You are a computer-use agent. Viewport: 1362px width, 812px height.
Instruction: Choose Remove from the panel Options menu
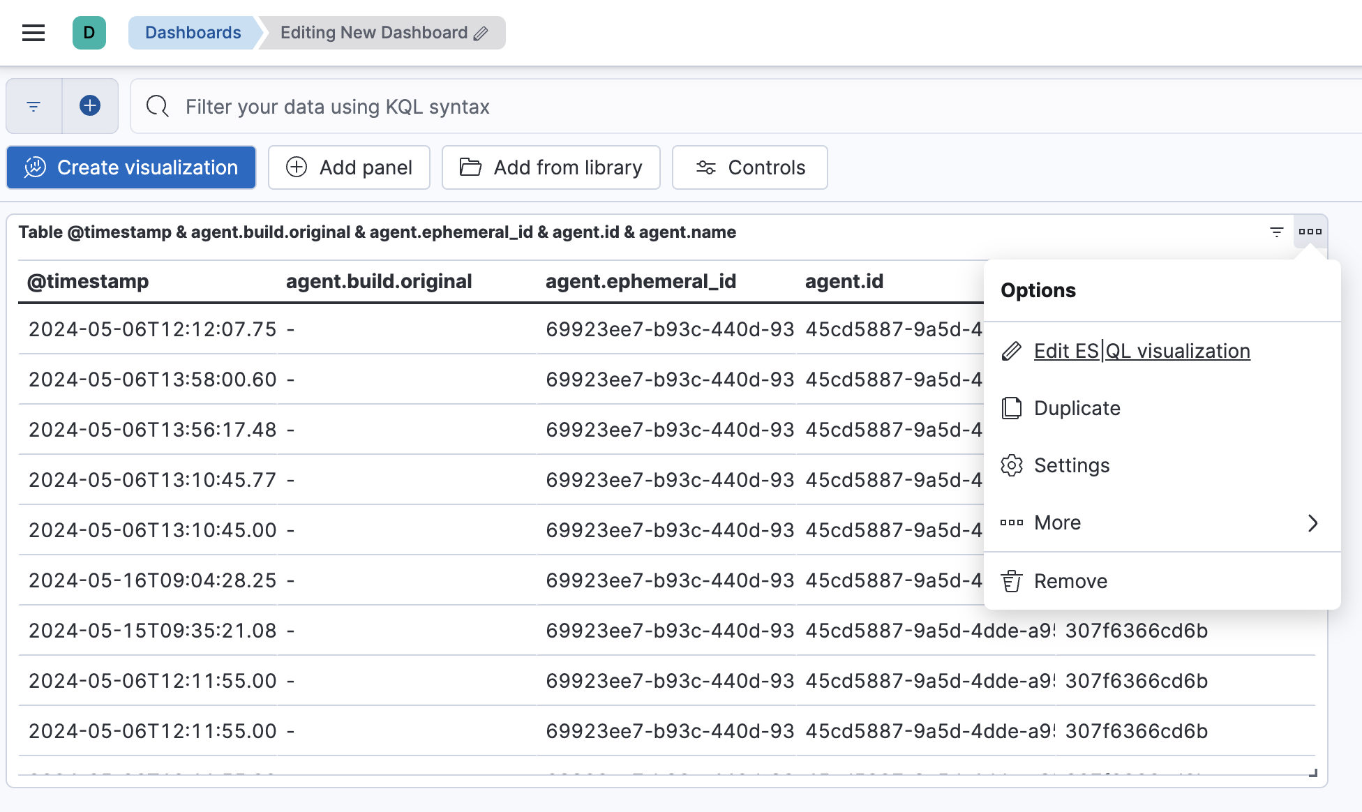pos(1070,580)
